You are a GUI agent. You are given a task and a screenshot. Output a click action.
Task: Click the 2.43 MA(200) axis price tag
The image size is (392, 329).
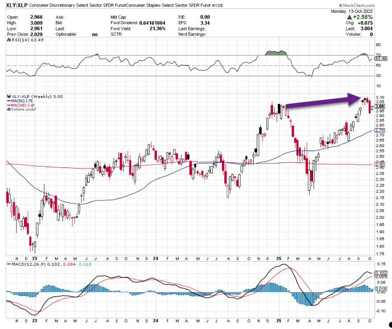click(x=379, y=164)
